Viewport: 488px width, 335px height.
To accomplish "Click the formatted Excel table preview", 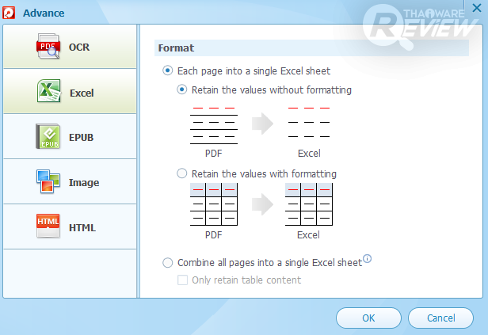I will [x=309, y=204].
